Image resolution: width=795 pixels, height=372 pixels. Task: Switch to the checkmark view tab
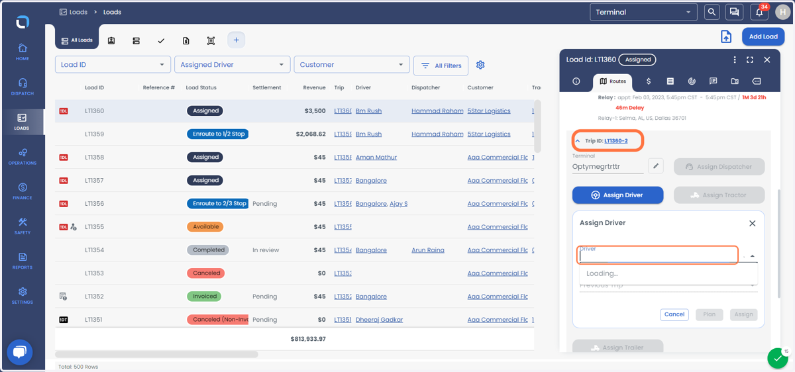coord(161,40)
